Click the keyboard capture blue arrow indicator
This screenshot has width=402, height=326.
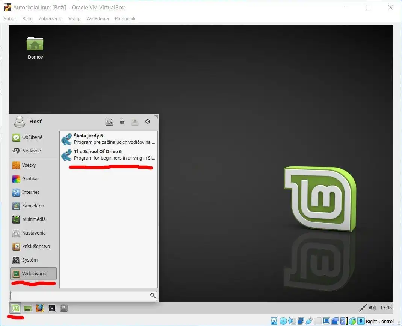pyautogui.click(x=361, y=321)
